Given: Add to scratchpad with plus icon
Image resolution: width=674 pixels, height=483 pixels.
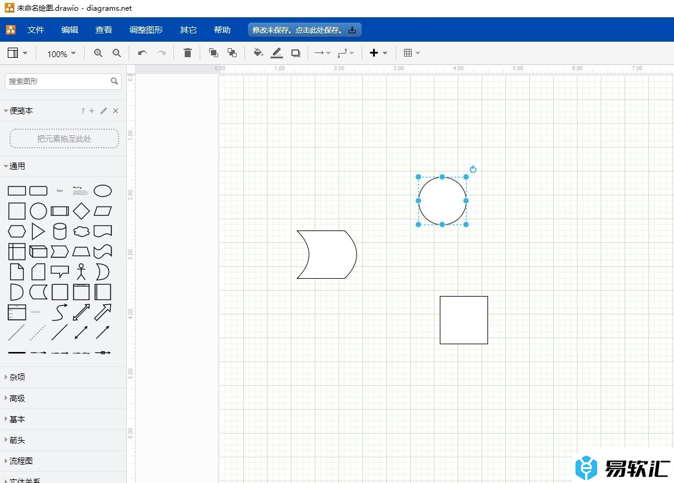Looking at the screenshot, I should 92,111.
